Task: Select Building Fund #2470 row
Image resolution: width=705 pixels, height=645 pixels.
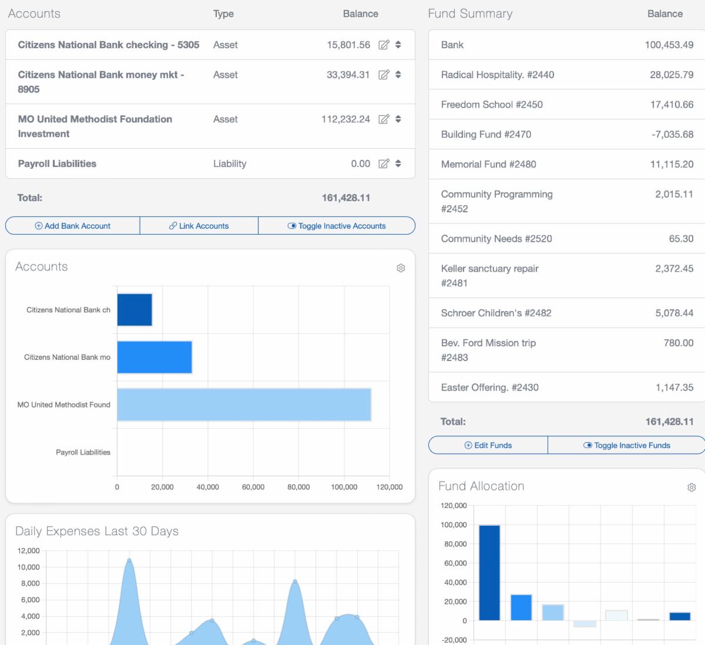Action: click(x=486, y=135)
